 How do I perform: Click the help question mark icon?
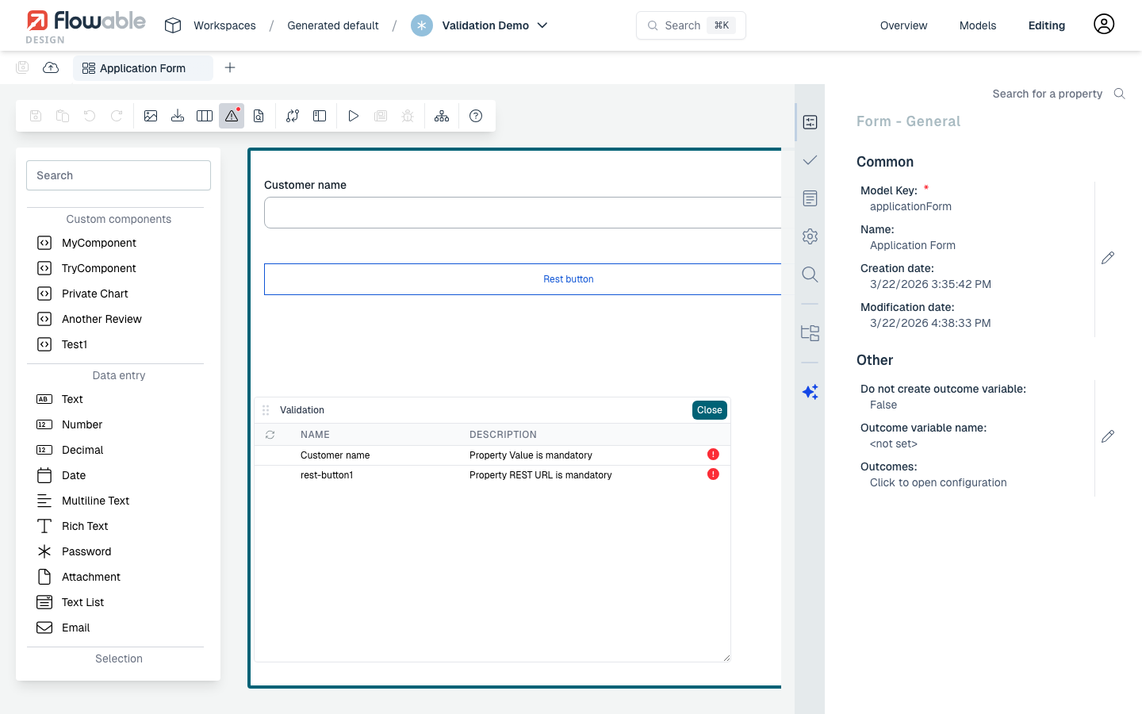click(476, 116)
